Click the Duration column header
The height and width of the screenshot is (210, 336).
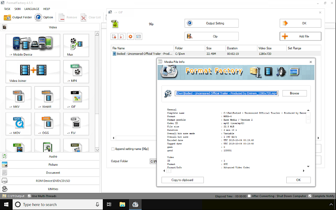pyautogui.click(x=241, y=48)
